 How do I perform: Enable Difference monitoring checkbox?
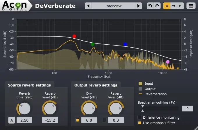139,117
